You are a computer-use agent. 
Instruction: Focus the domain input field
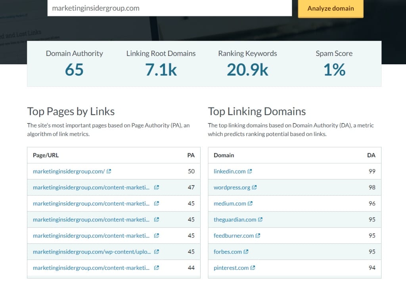(x=169, y=8)
